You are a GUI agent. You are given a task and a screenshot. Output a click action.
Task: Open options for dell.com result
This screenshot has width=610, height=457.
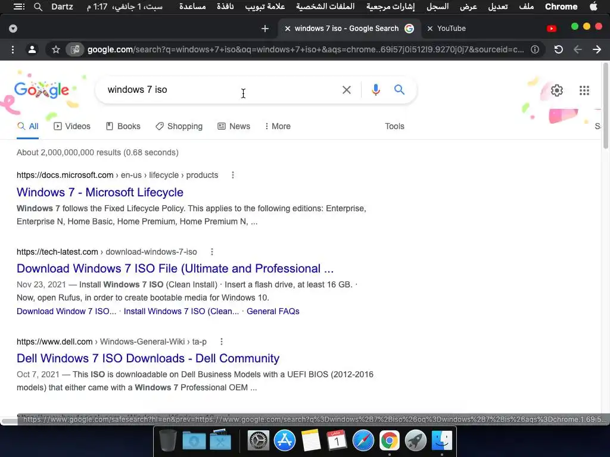(222, 342)
